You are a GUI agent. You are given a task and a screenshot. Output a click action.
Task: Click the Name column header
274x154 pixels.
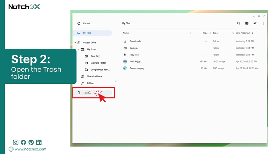tap(126, 33)
